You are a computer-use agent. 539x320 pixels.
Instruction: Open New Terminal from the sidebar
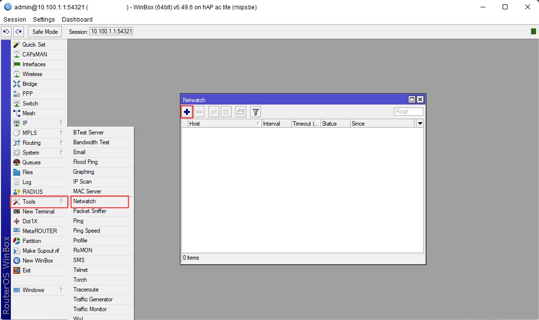coord(38,212)
